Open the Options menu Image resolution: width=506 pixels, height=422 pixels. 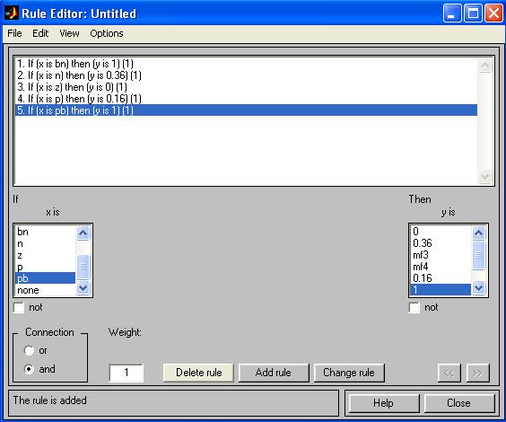107,33
